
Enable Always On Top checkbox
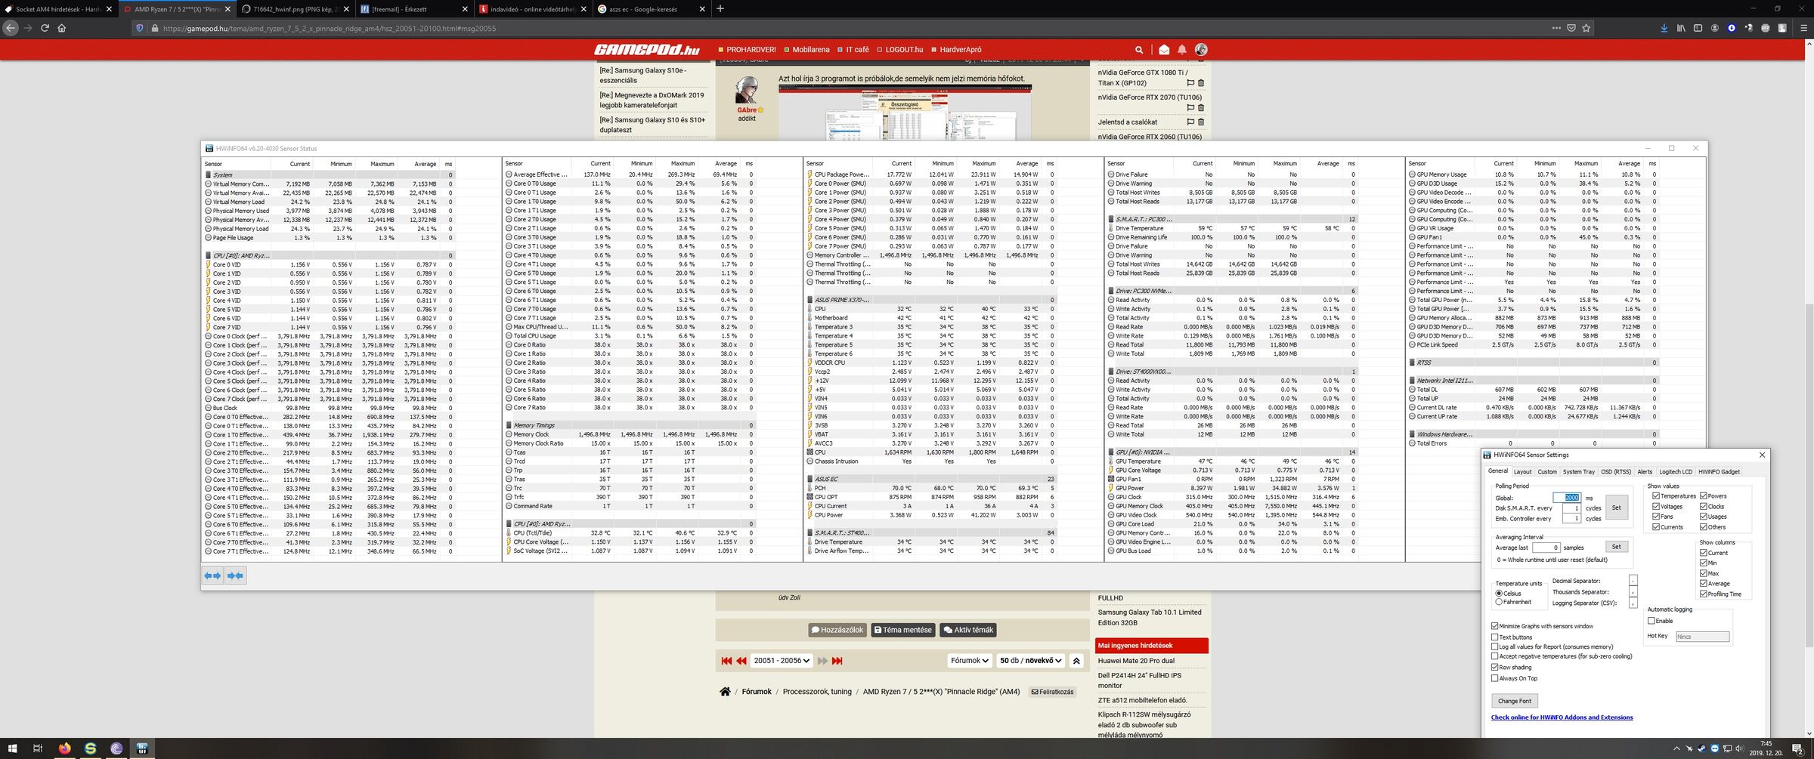pos(1495,678)
